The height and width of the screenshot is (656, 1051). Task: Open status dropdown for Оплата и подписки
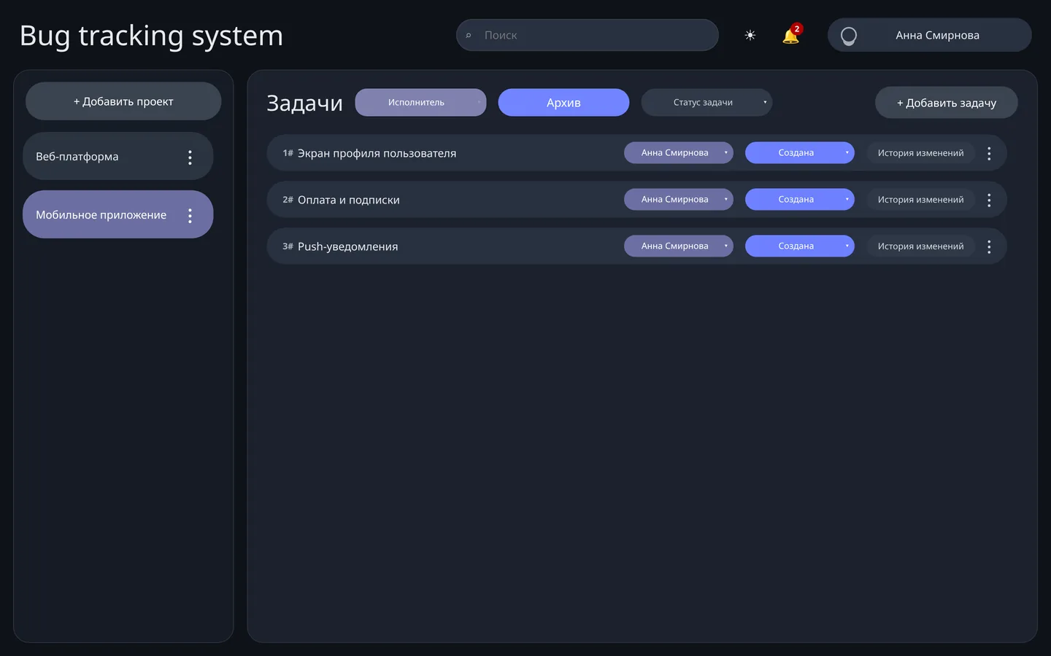coord(800,199)
